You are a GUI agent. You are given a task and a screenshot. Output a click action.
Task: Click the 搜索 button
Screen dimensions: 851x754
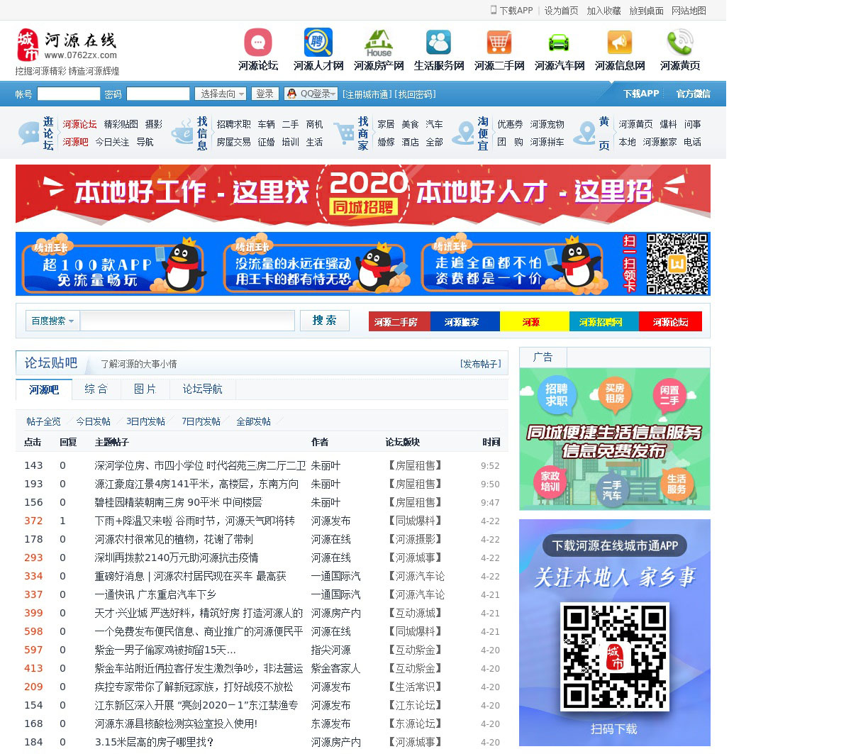click(325, 321)
